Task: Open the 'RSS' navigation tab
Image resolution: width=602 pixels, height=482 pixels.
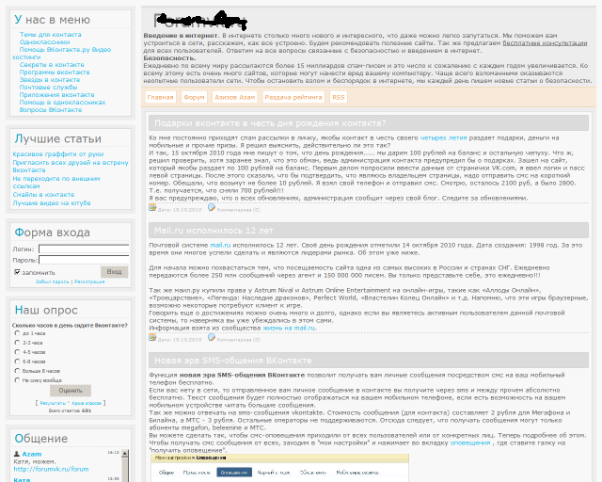Action: tap(338, 97)
